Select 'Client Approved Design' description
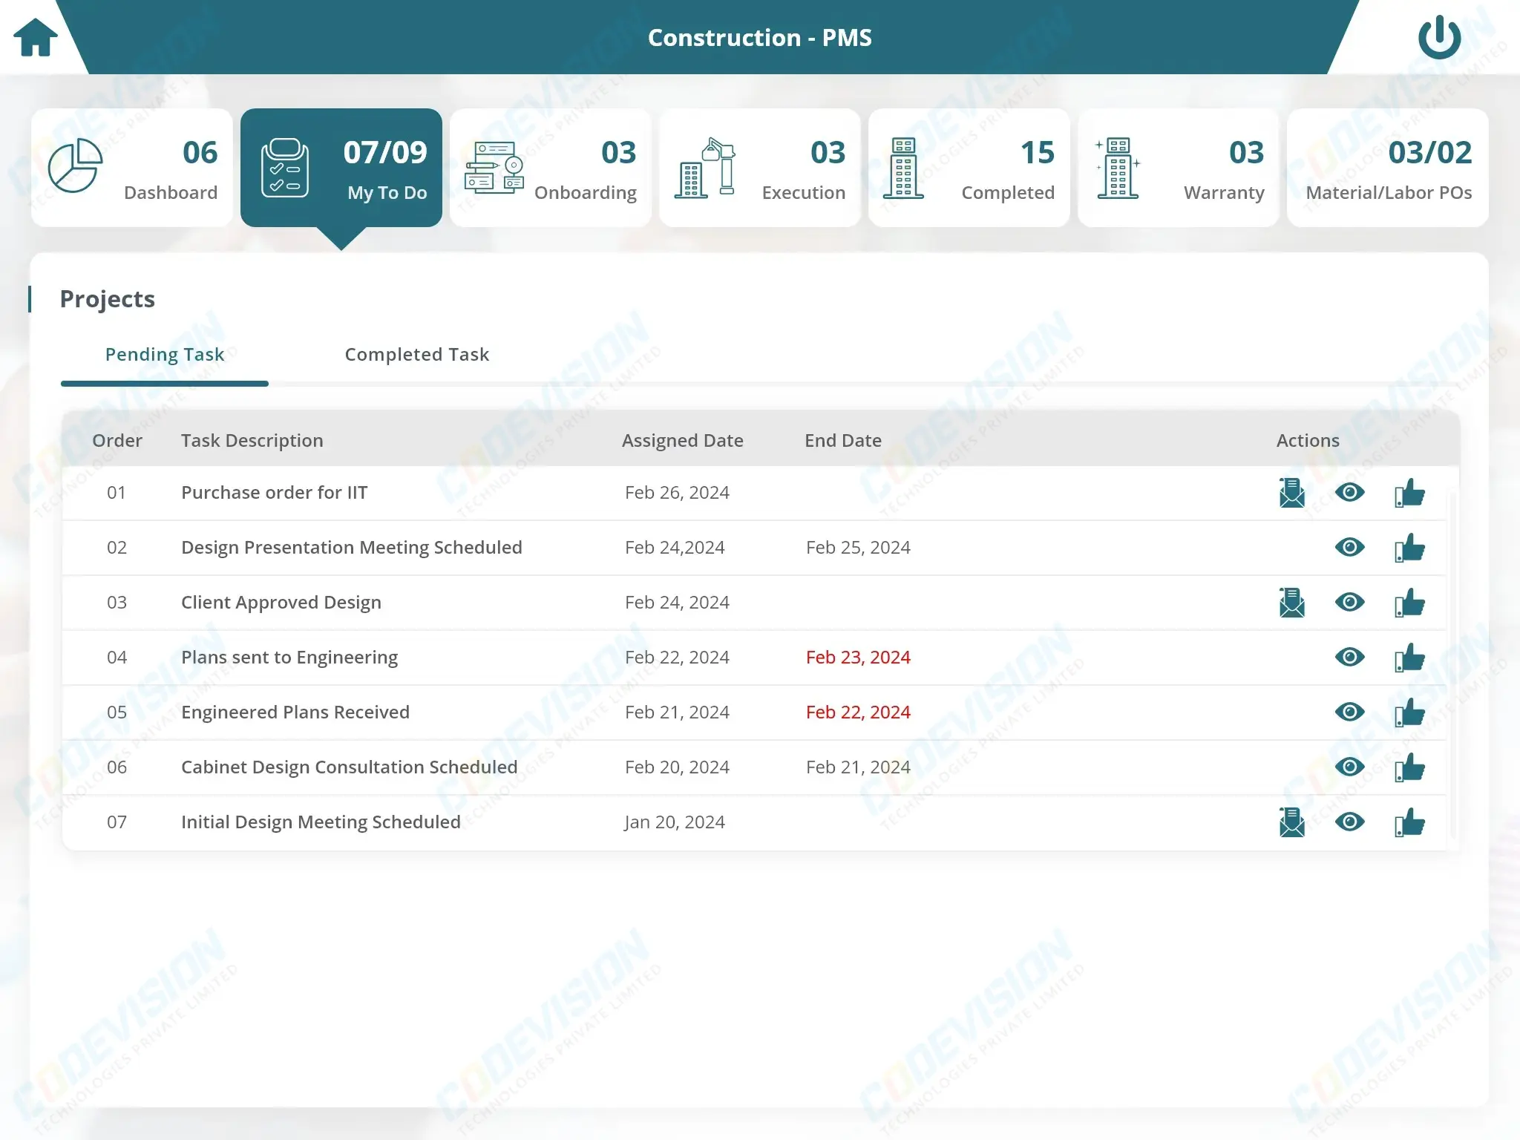 tap(281, 603)
